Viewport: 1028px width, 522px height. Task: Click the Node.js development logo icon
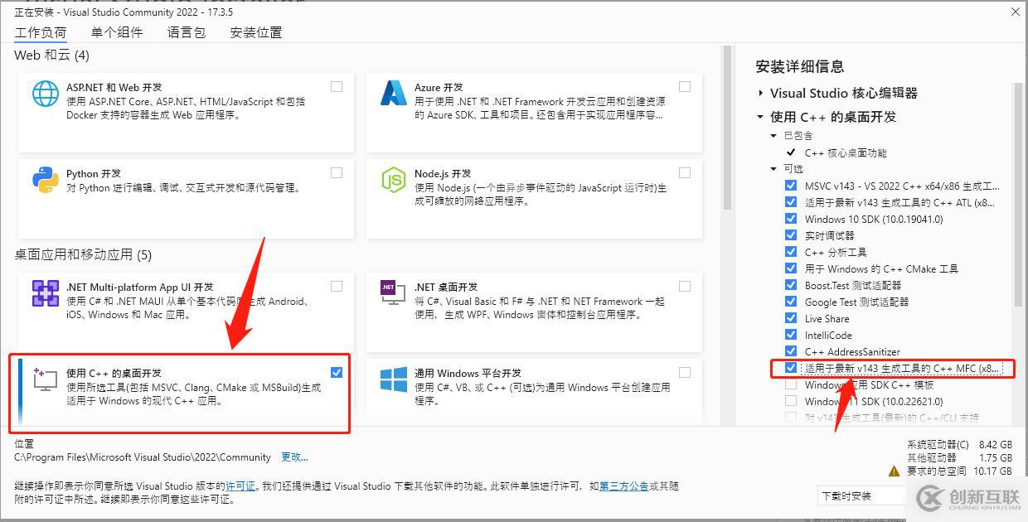point(394,180)
